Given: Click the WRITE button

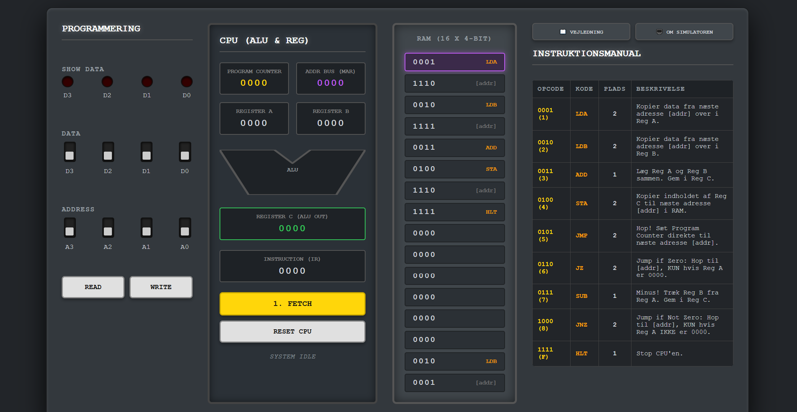Looking at the screenshot, I should point(161,287).
